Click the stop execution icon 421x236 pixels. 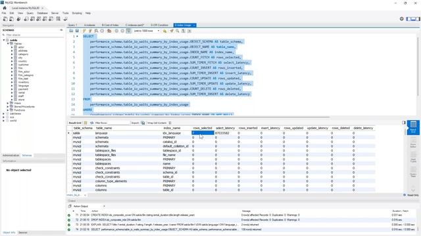click(x=102, y=31)
